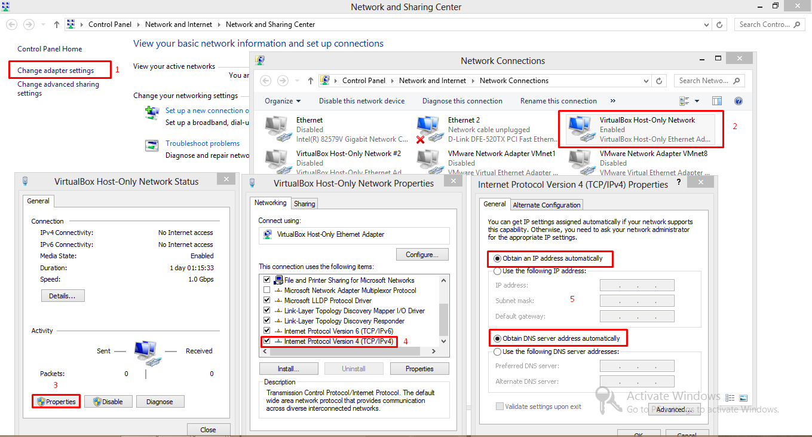Expand Network and Internet breadcrumb arrow in Network Connections
The image size is (812, 437).
(x=473, y=81)
